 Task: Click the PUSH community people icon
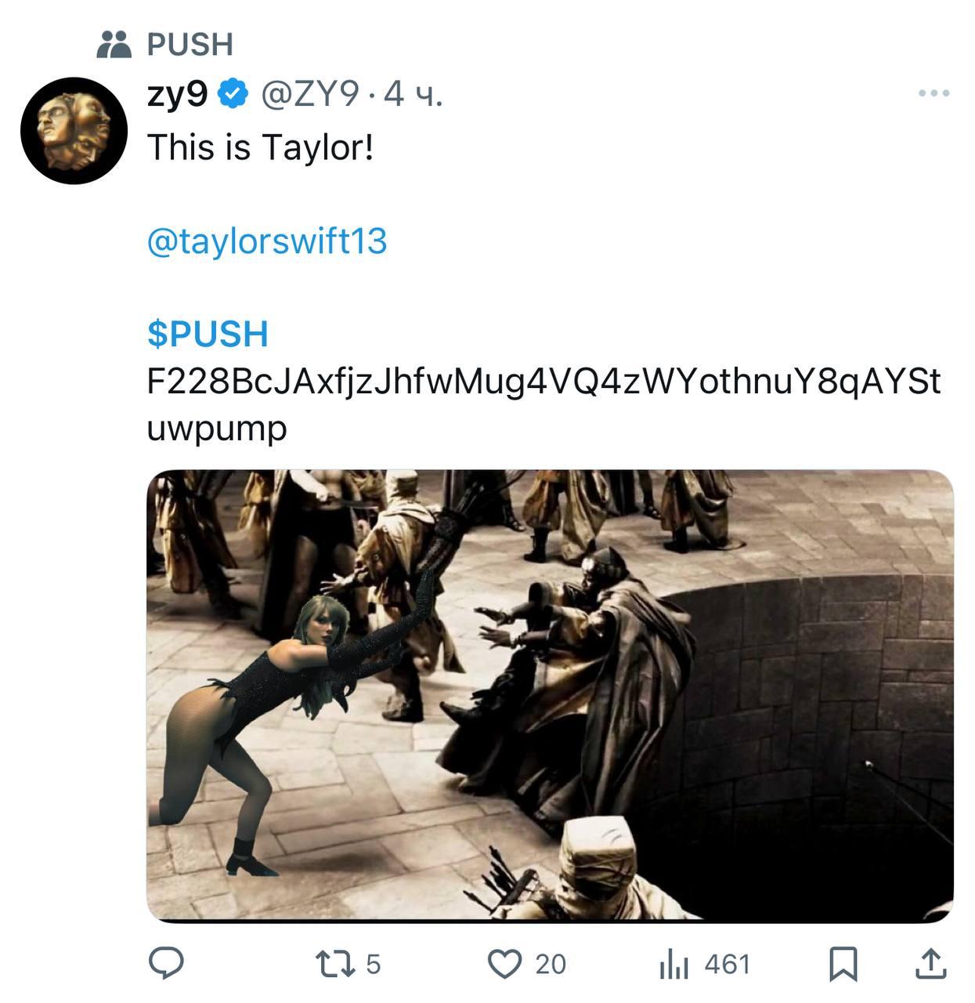[114, 45]
